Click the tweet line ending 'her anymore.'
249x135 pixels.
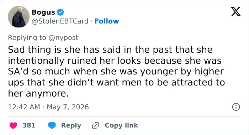(x=38, y=93)
